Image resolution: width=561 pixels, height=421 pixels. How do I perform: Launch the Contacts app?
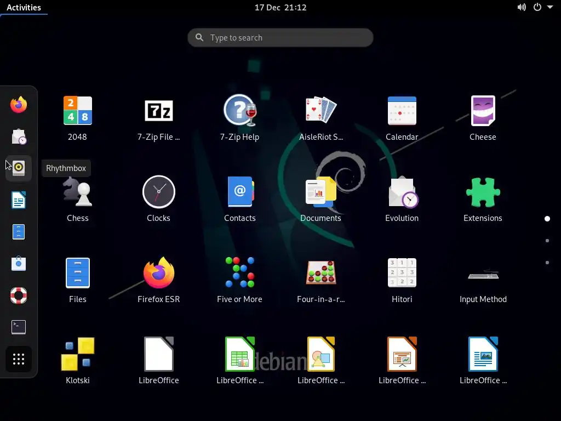point(240,192)
